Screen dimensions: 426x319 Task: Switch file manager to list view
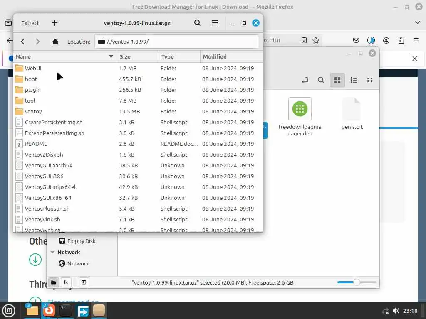[354, 80]
